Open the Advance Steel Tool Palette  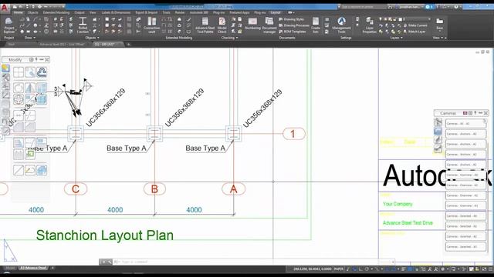point(205,25)
